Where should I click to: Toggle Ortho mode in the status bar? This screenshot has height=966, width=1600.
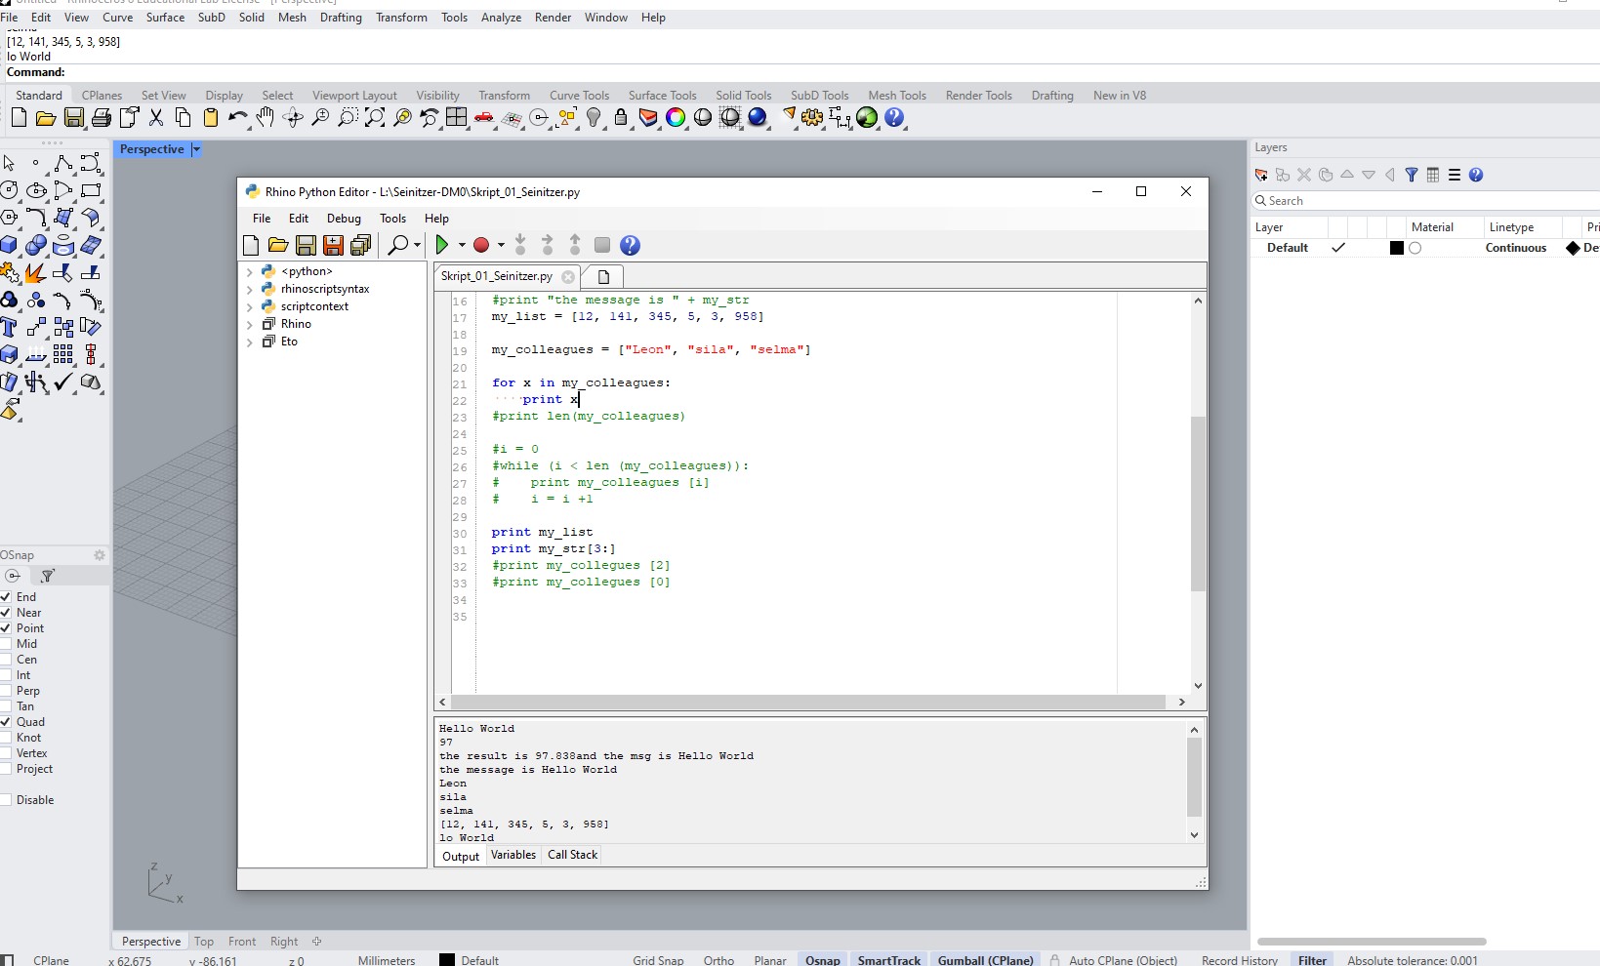(718, 960)
